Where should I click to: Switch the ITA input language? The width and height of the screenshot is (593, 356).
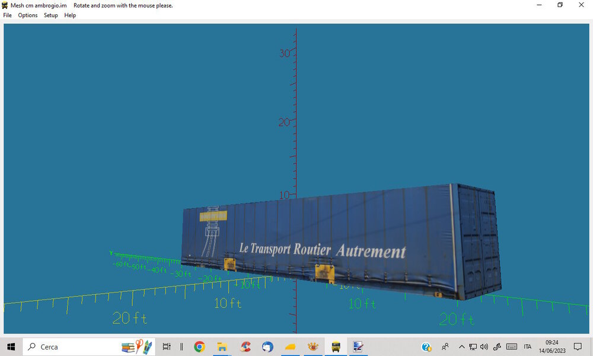(x=528, y=347)
